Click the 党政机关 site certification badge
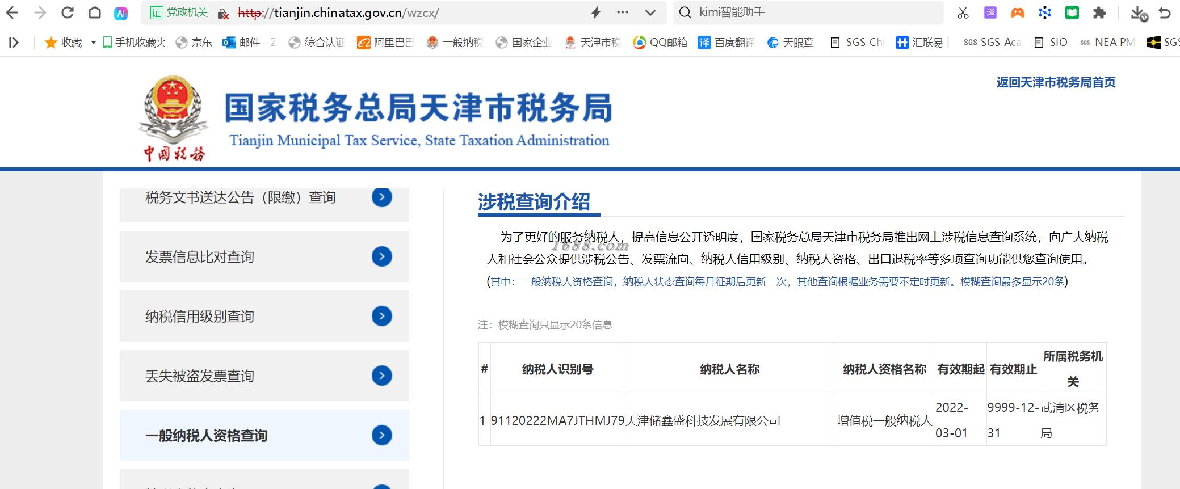The height and width of the screenshot is (489, 1180). [179, 12]
